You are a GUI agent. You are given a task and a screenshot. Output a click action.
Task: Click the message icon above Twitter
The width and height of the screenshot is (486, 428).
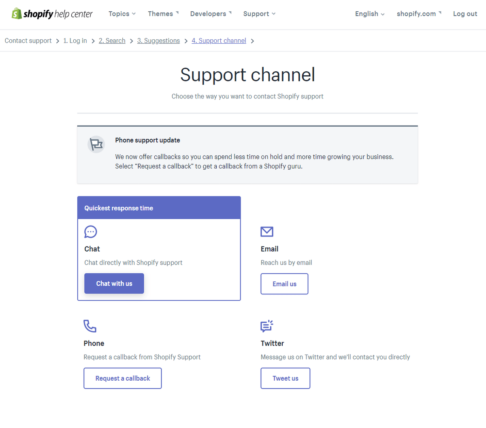[x=267, y=326]
